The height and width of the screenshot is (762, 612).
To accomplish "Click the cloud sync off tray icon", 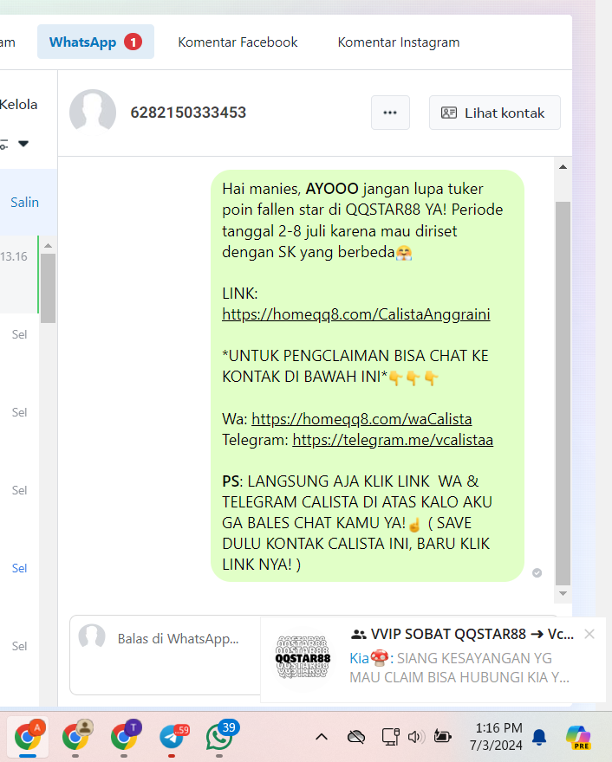I will point(356,737).
